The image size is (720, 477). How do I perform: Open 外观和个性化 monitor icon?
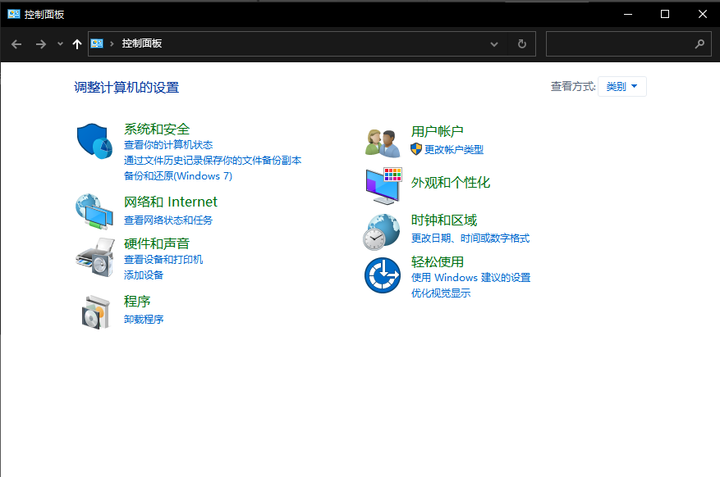(x=383, y=184)
